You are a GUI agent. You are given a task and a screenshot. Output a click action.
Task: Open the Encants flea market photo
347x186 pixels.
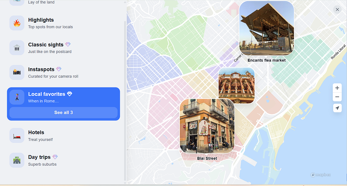tap(267, 28)
